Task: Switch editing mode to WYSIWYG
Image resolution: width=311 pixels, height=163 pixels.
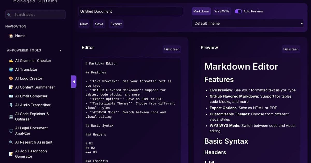Action: pos(222,11)
